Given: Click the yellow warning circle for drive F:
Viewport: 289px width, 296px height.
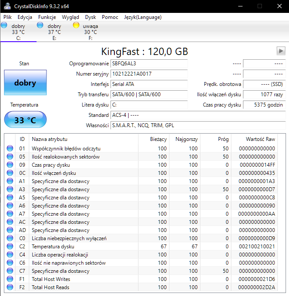Looking at the screenshot, I should 76,25.
